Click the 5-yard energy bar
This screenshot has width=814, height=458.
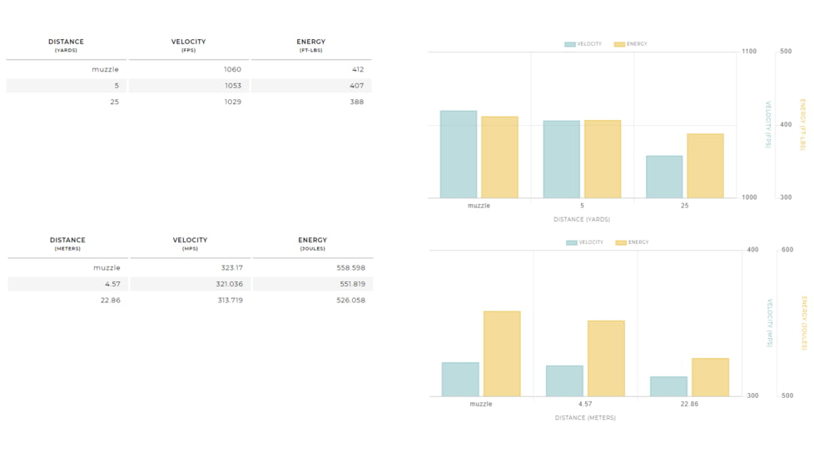tap(603, 159)
